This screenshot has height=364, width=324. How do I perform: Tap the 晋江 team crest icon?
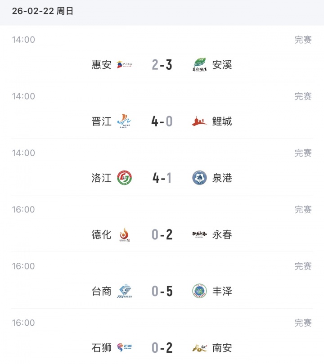click(125, 121)
